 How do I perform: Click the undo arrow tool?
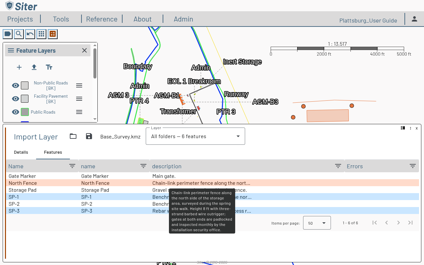pyautogui.click(x=30, y=34)
